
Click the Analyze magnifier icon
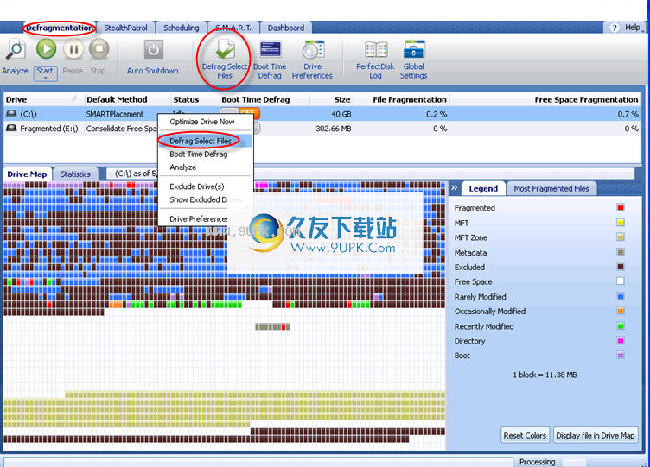[16, 49]
